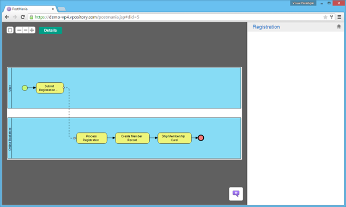Screen dimensions: 346x207
Task: Open a new browser tab
Action: (62, 9)
